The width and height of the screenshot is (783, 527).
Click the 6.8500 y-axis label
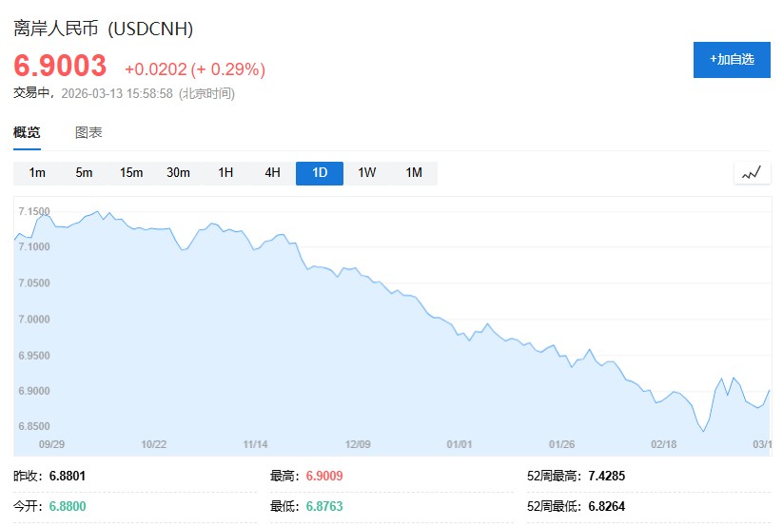(34, 426)
